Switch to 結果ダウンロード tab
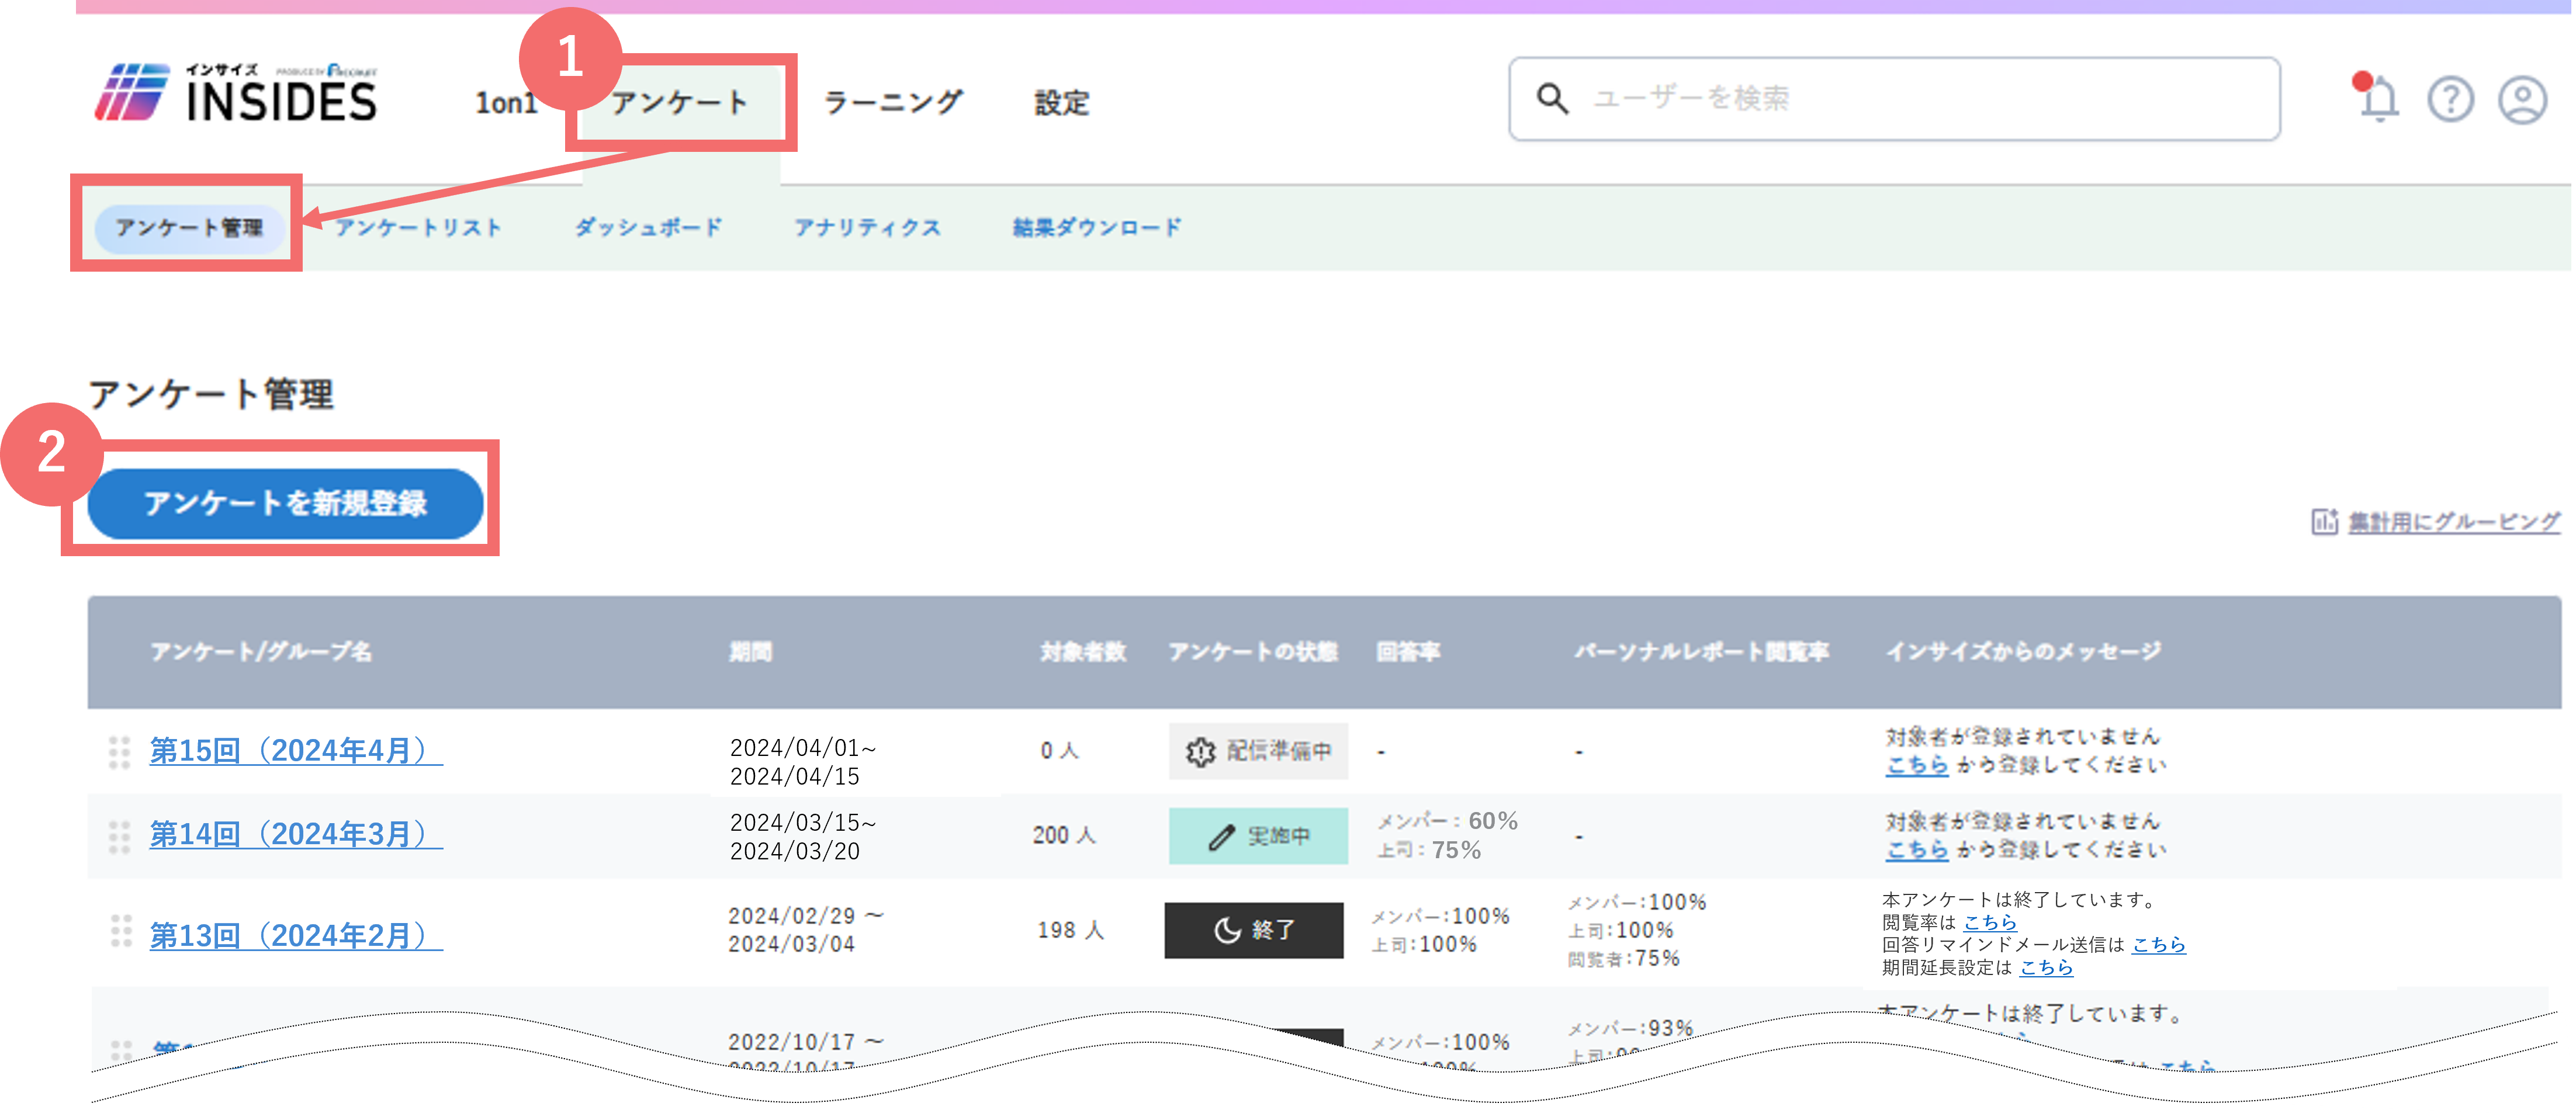This screenshot has height=1117, width=2576. pos(1097,227)
